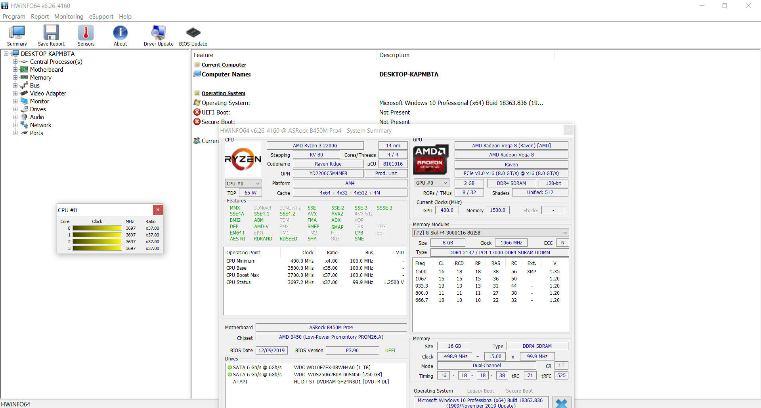Open the CPU #0 selector dropdown

[x=243, y=183]
